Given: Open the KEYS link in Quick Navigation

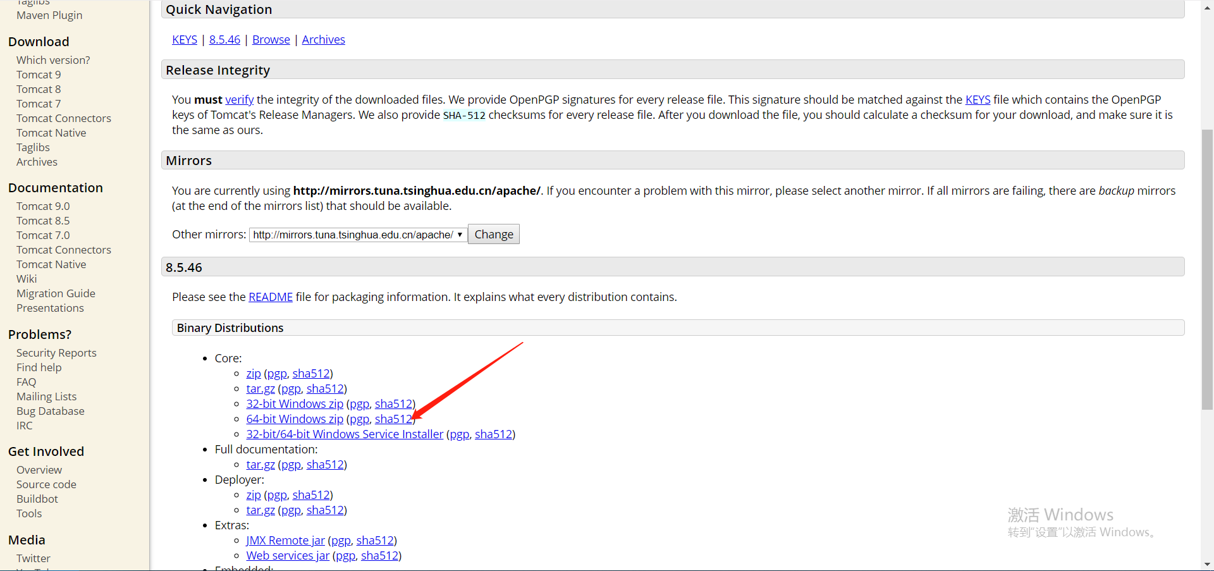Looking at the screenshot, I should (185, 40).
